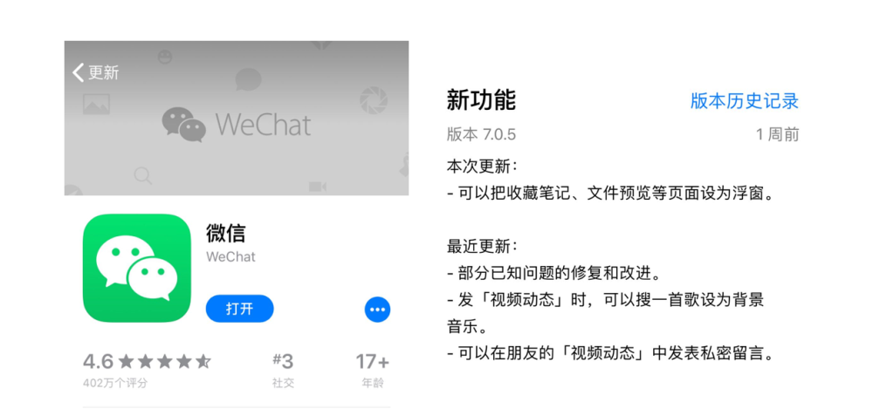
Task: Click the 4.6 star rating
Action: coord(147,362)
